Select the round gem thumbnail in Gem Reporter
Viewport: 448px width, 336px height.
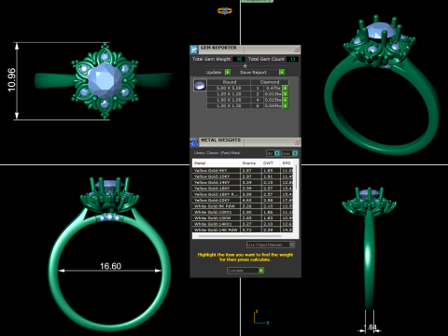pos(200,85)
